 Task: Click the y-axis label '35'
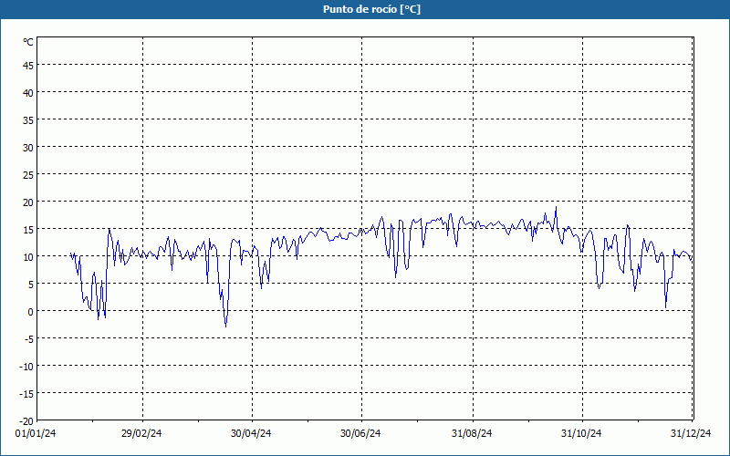tap(28, 120)
